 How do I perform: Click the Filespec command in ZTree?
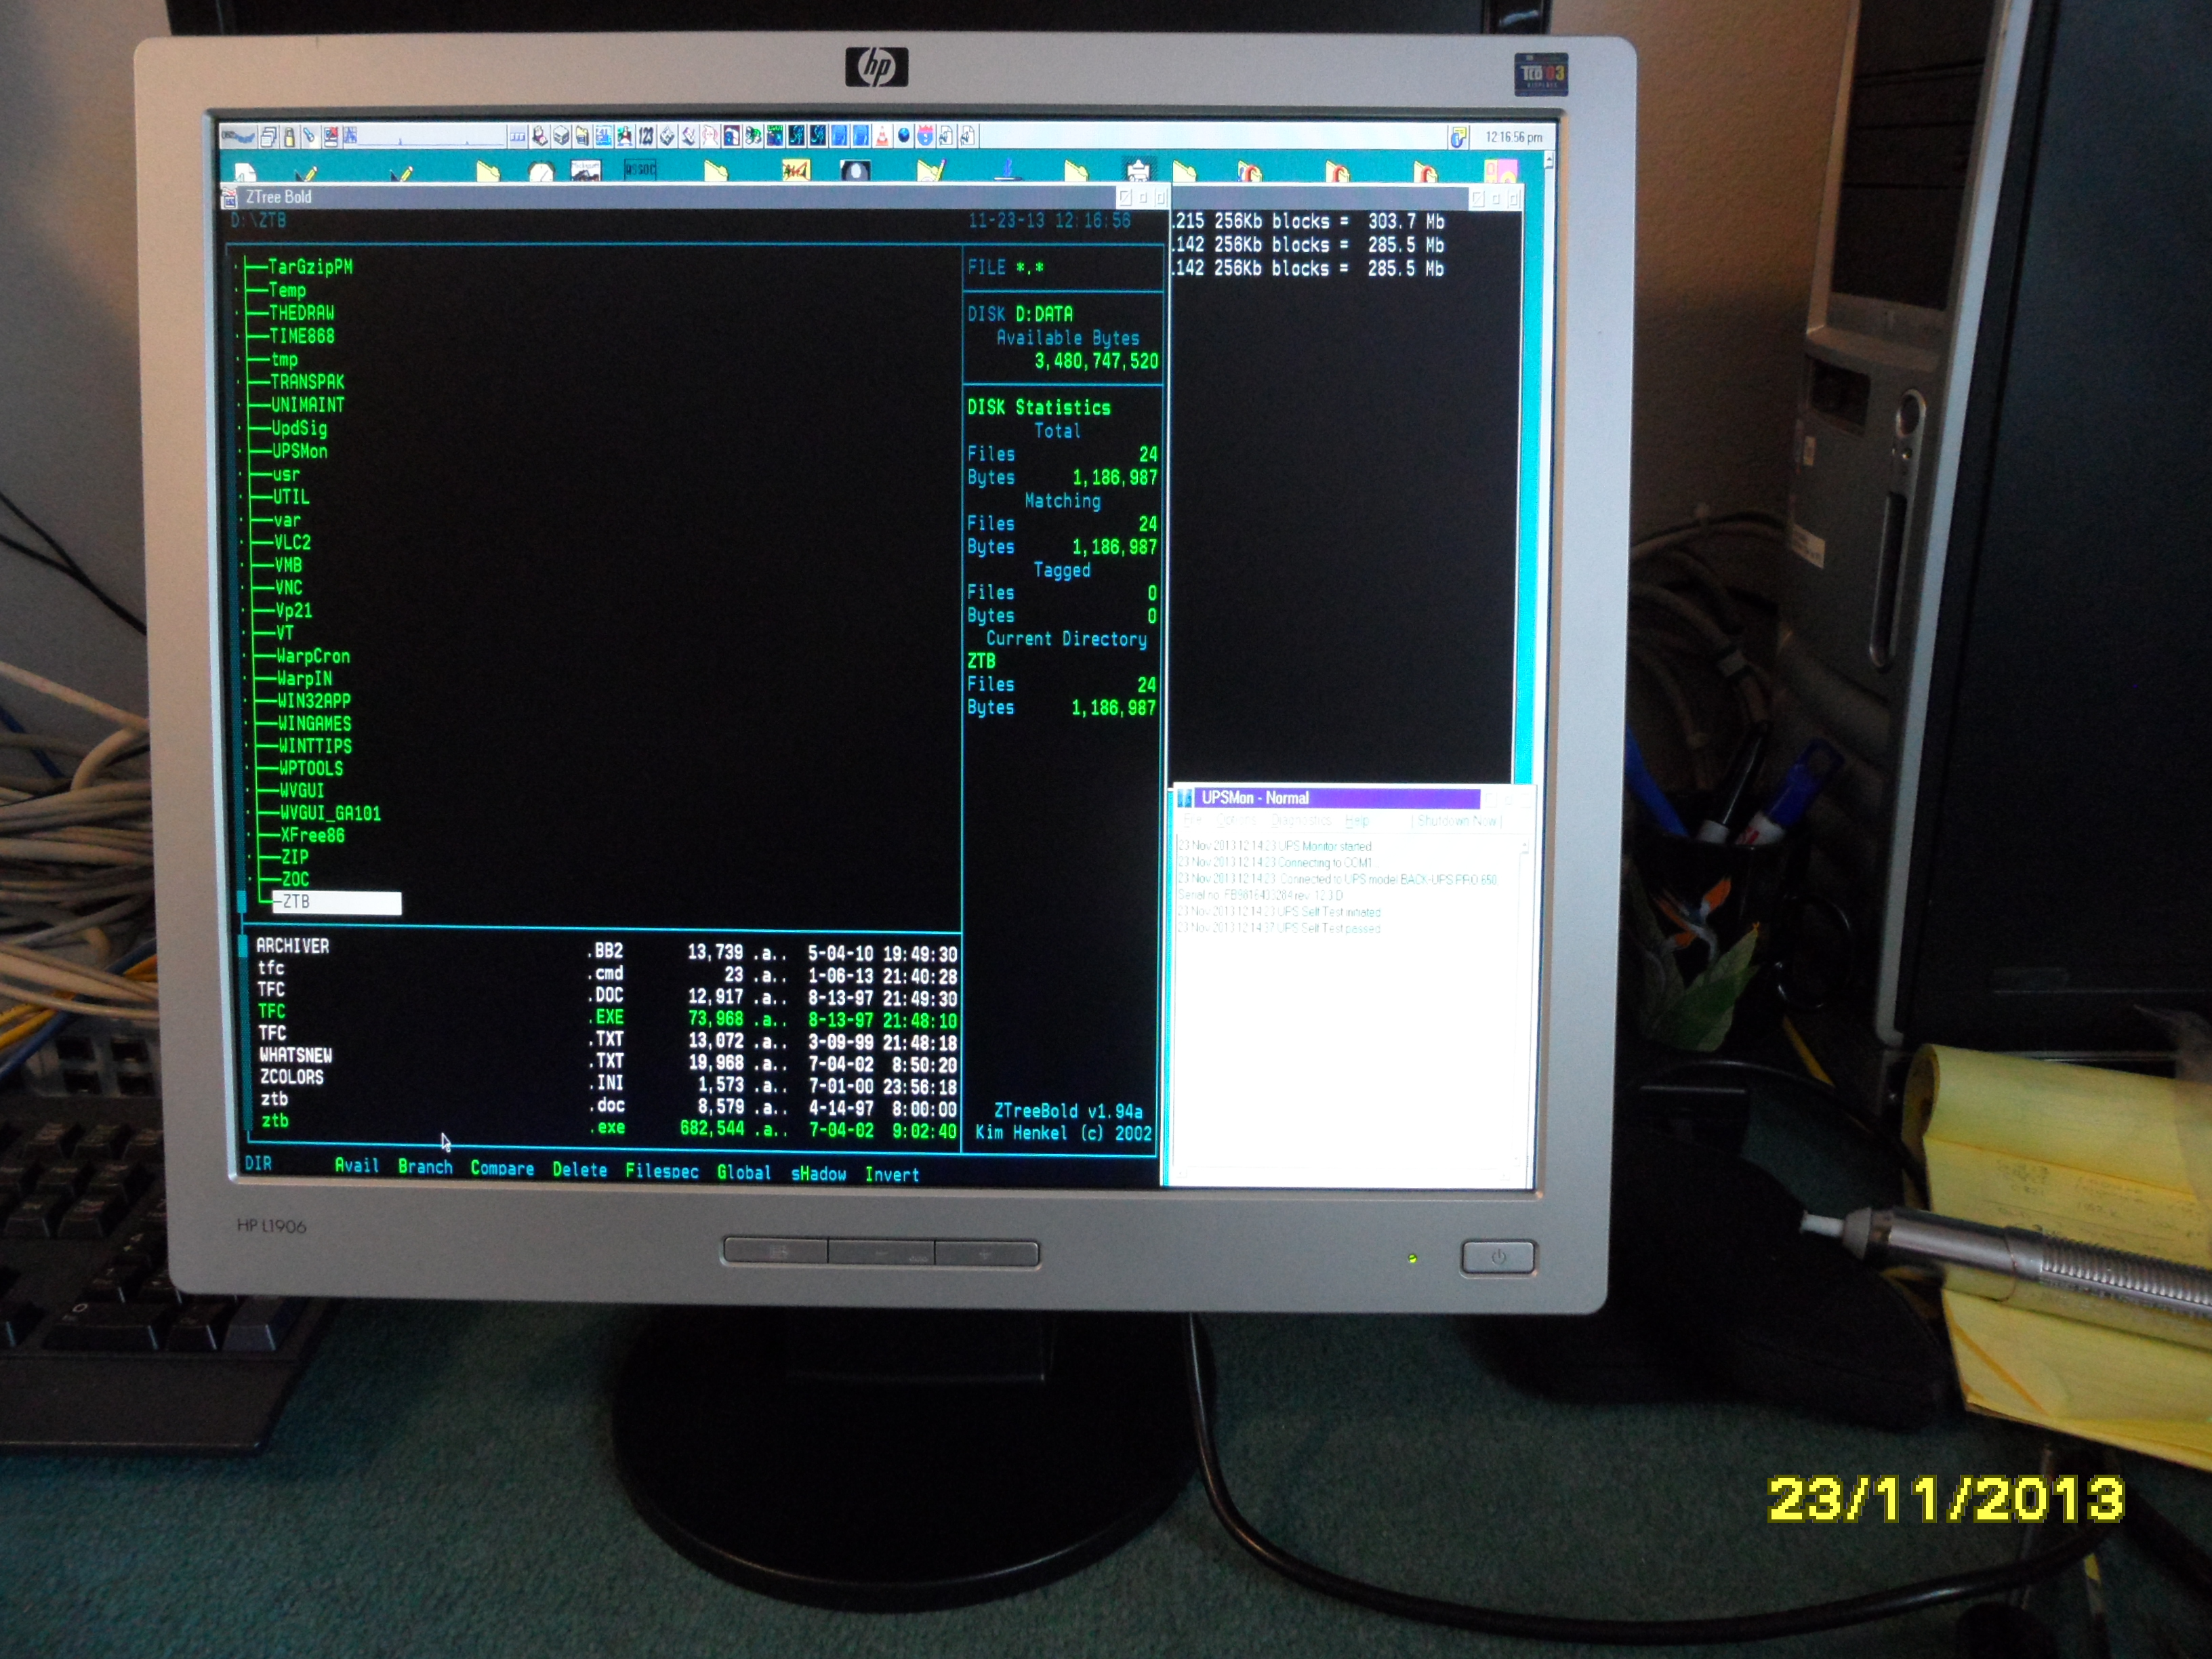point(662,1171)
